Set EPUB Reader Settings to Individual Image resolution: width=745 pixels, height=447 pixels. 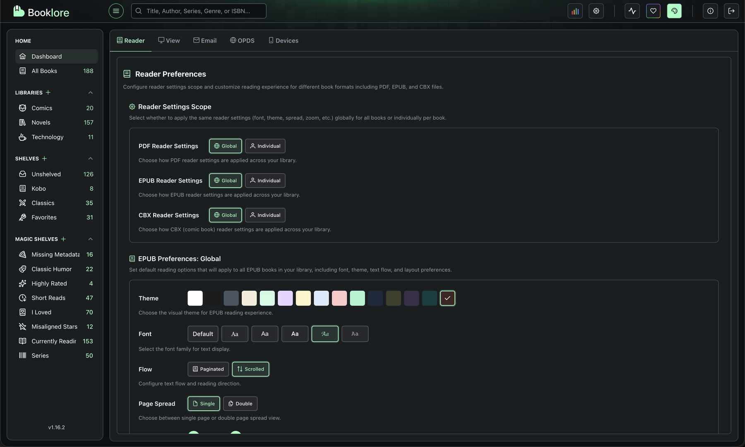265,180
